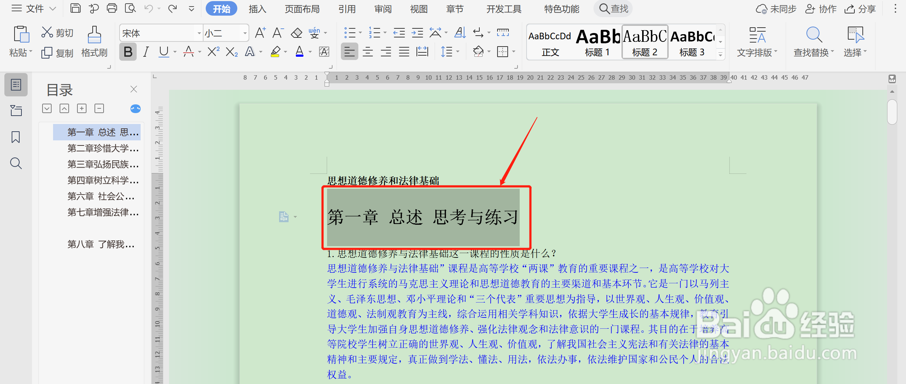Collapse all headings in 目录 panel
The width and height of the screenshot is (906, 384).
point(99,108)
